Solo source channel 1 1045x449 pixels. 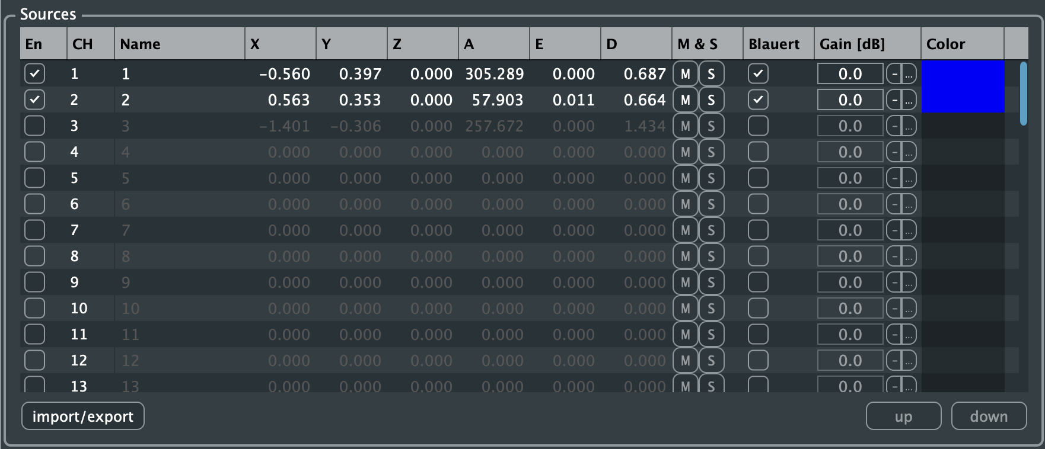pos(712,74)
